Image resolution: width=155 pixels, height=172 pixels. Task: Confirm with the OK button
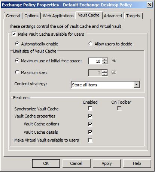[46, 163]
